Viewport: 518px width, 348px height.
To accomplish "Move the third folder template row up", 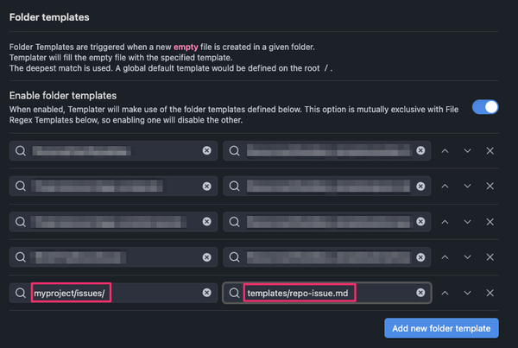I will point(445,222).
